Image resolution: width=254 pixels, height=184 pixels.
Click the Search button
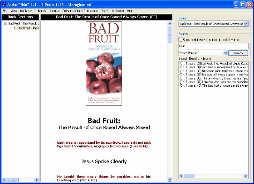click(x=238, y=53)
